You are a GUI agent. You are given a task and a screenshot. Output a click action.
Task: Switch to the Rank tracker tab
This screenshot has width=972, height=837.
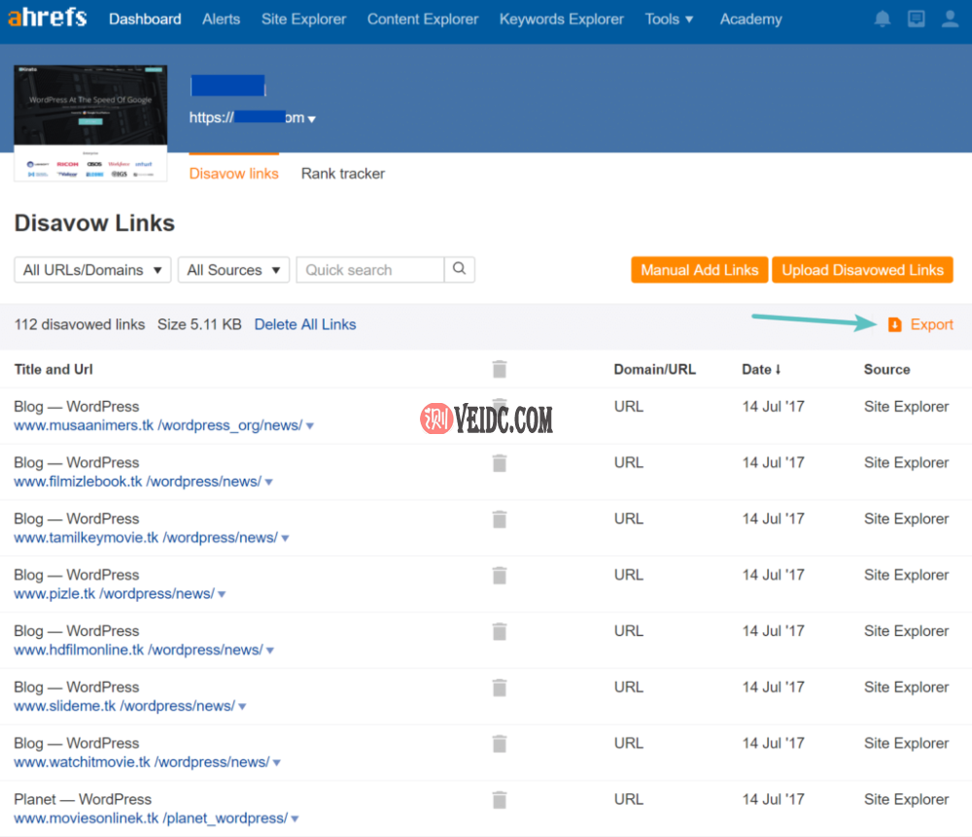tap(342, 174)
